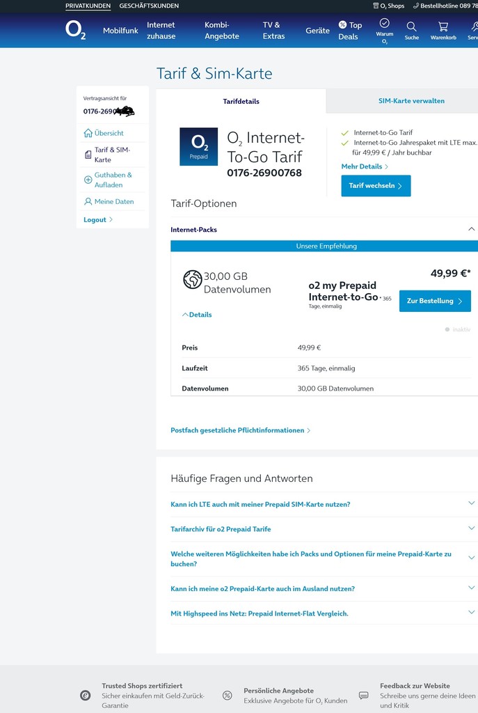
Task: Click the Bestellhotline phone icon
Action: coord(416,6)
